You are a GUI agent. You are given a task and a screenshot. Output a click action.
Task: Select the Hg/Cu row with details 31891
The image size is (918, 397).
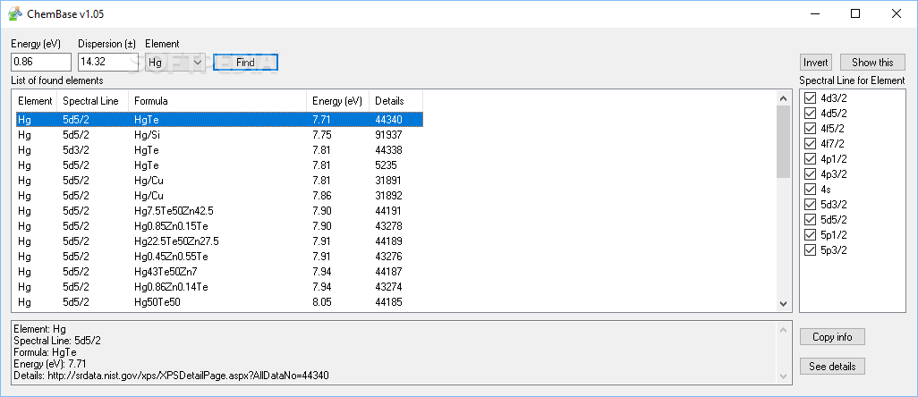[219, 180]
